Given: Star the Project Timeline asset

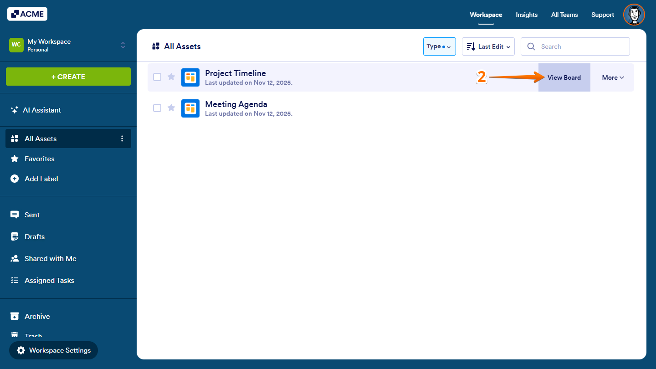Looking at the screenshot, I should 171,77.
